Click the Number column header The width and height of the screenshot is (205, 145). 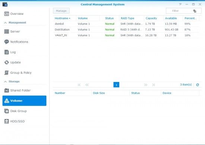[60, 93]
